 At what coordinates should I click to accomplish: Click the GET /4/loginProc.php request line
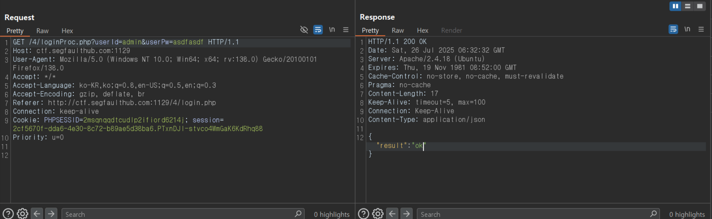pyautogui.click(x=126, y=42)
